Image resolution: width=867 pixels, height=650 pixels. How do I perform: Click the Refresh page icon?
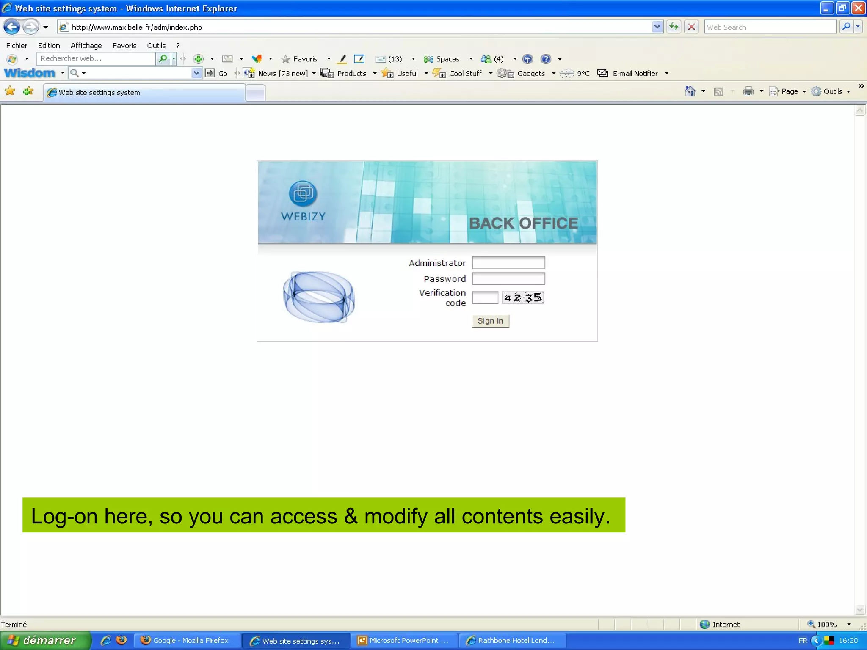pos(674,27)
